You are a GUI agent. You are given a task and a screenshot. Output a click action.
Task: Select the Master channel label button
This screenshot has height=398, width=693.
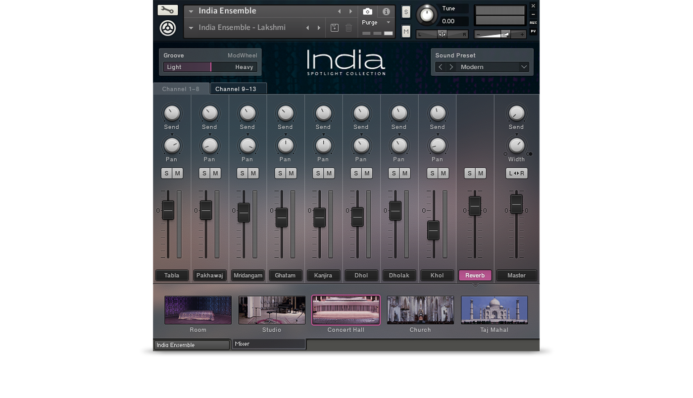pos(516,275)
